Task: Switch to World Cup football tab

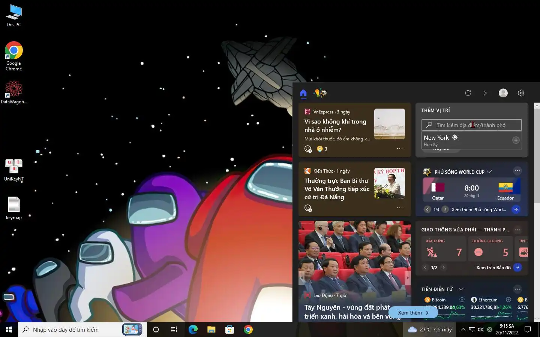Action: [x=320, y=93]
